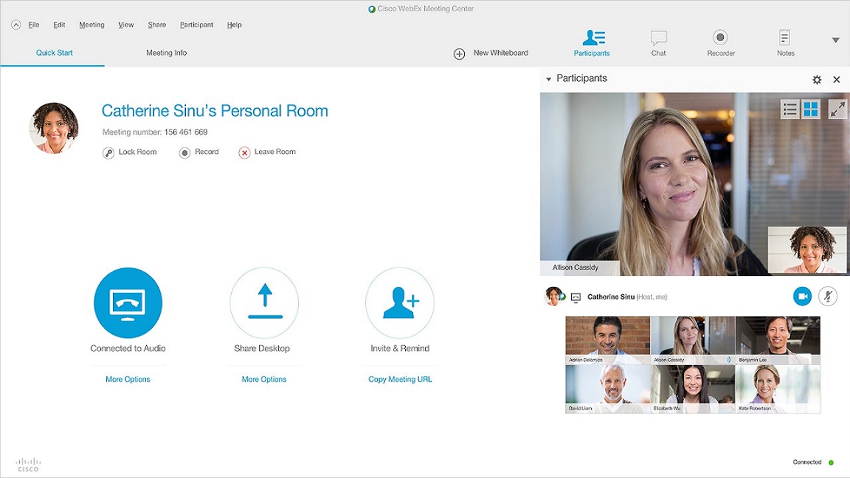
Task: Expand video to full screen
Action: pyautogui.click(x=837, y=110)
